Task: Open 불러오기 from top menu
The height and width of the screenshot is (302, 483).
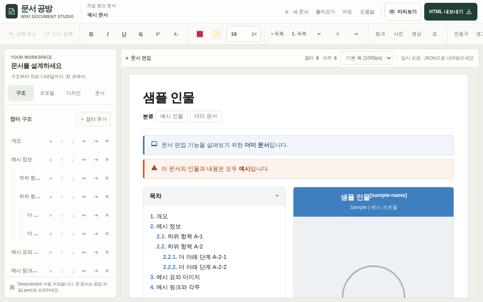Action: pos(325,12)
